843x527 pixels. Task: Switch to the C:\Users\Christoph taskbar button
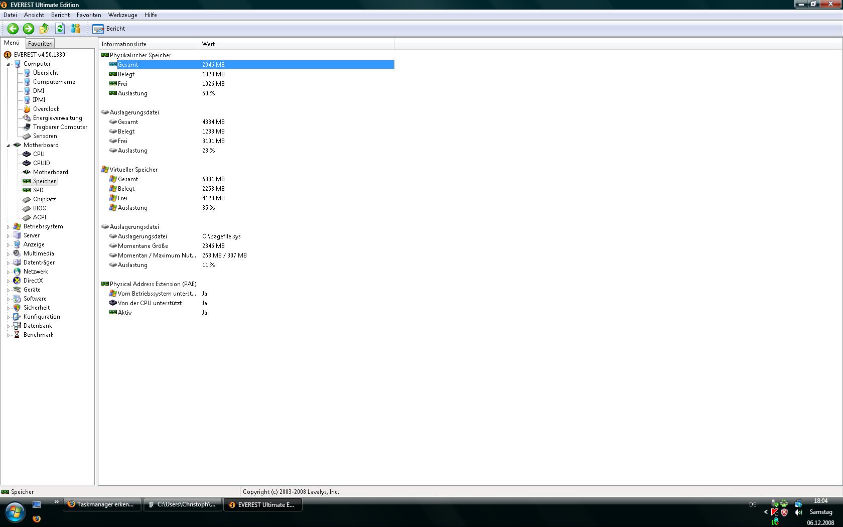tap(183, 505)
